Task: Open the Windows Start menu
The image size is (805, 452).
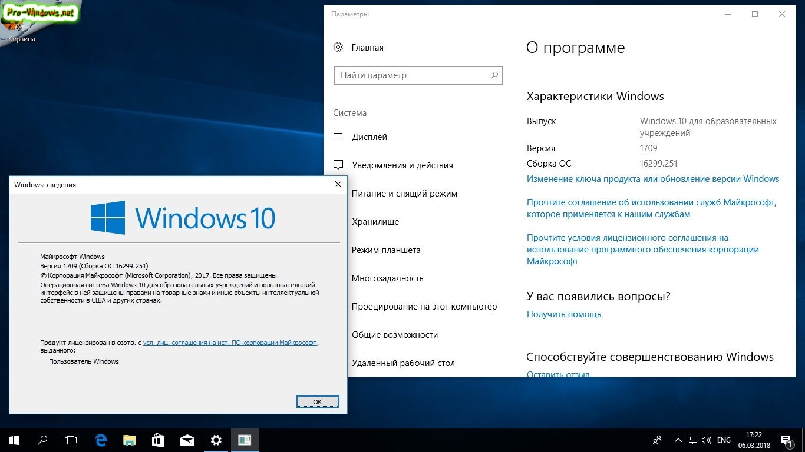Action: [14, 440]
